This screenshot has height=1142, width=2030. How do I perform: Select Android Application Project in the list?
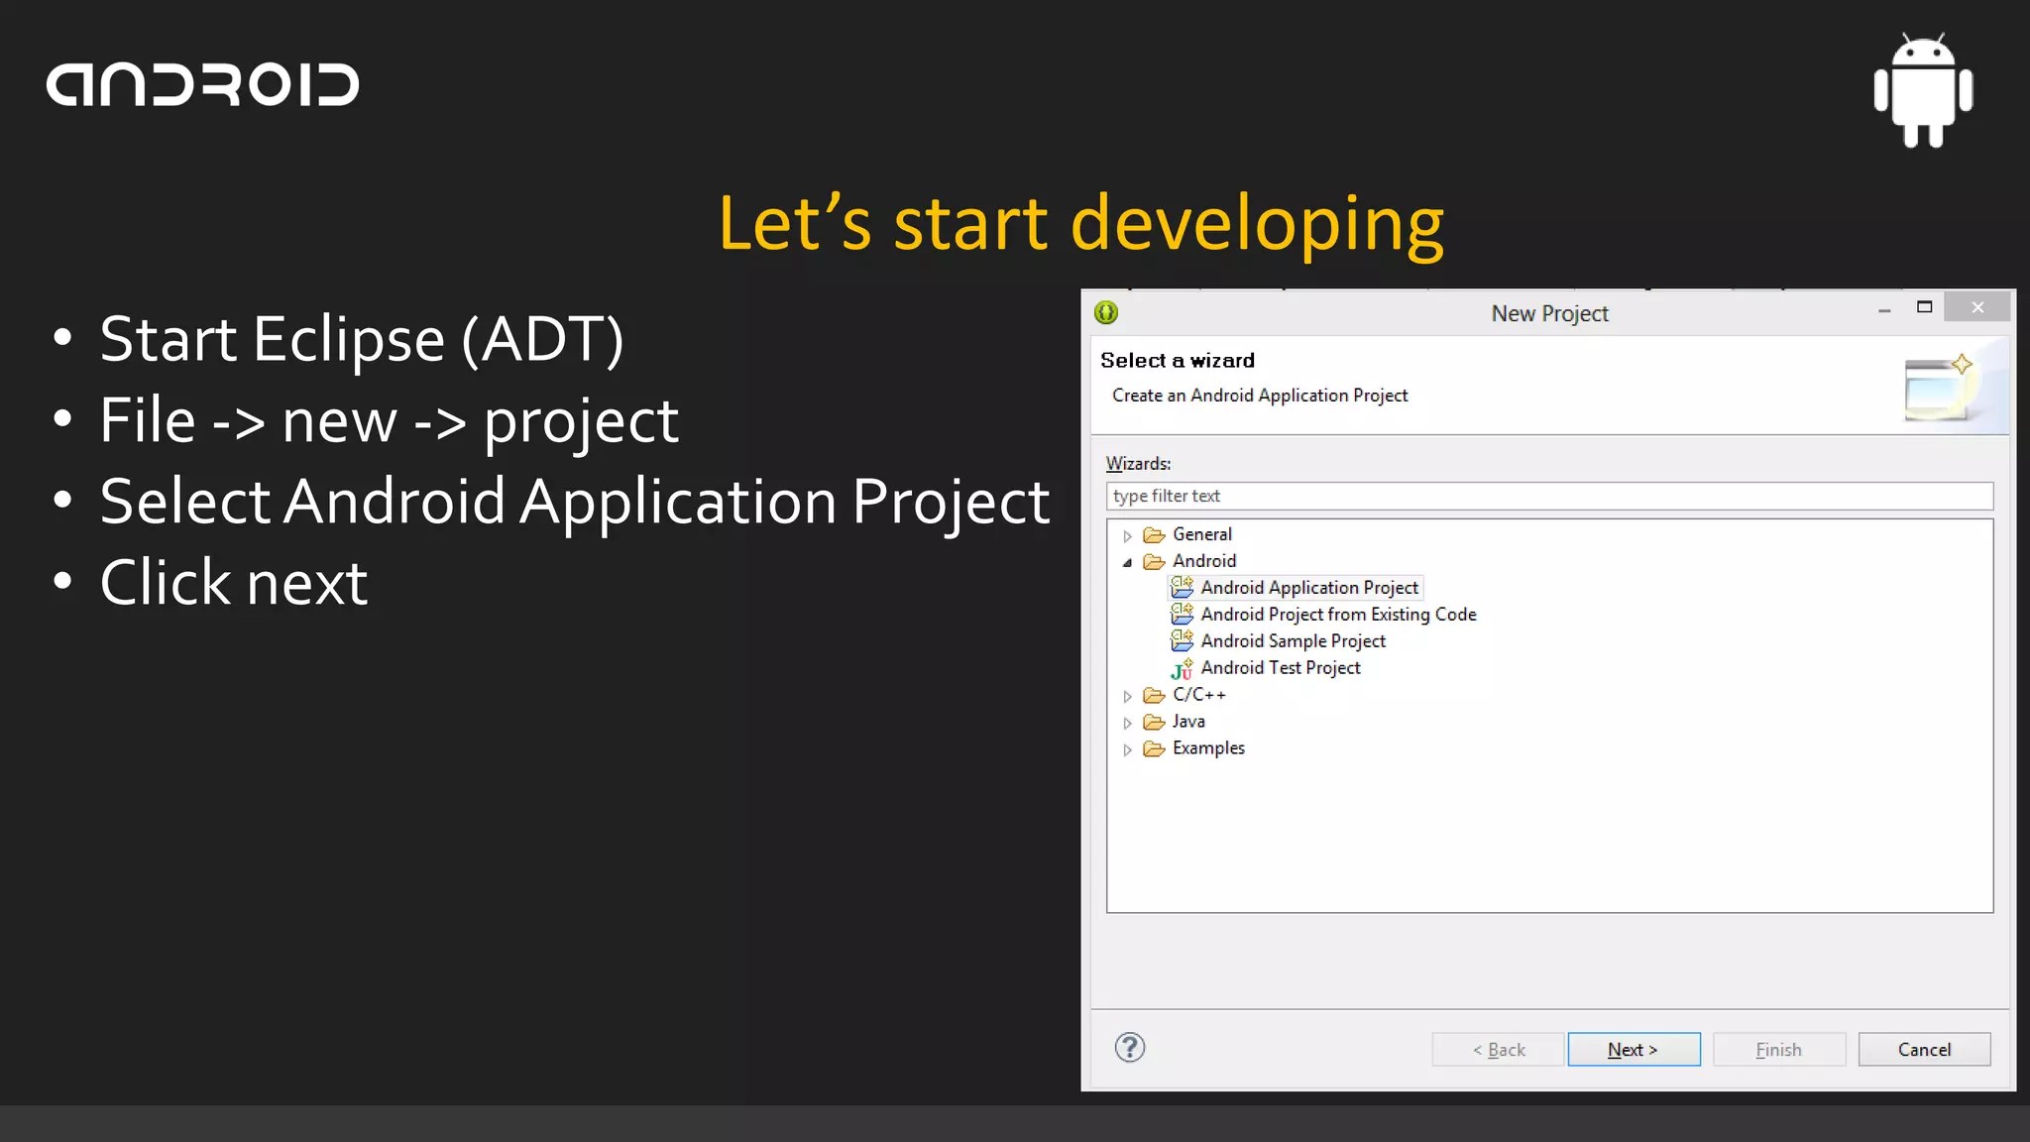1308,588
